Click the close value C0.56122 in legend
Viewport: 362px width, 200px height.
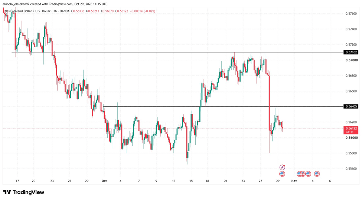coord(122,11)
